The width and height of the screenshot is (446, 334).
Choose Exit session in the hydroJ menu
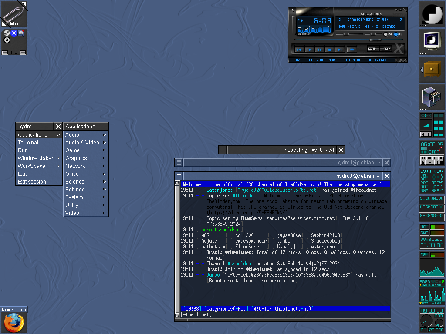click(x=32, y=182)
